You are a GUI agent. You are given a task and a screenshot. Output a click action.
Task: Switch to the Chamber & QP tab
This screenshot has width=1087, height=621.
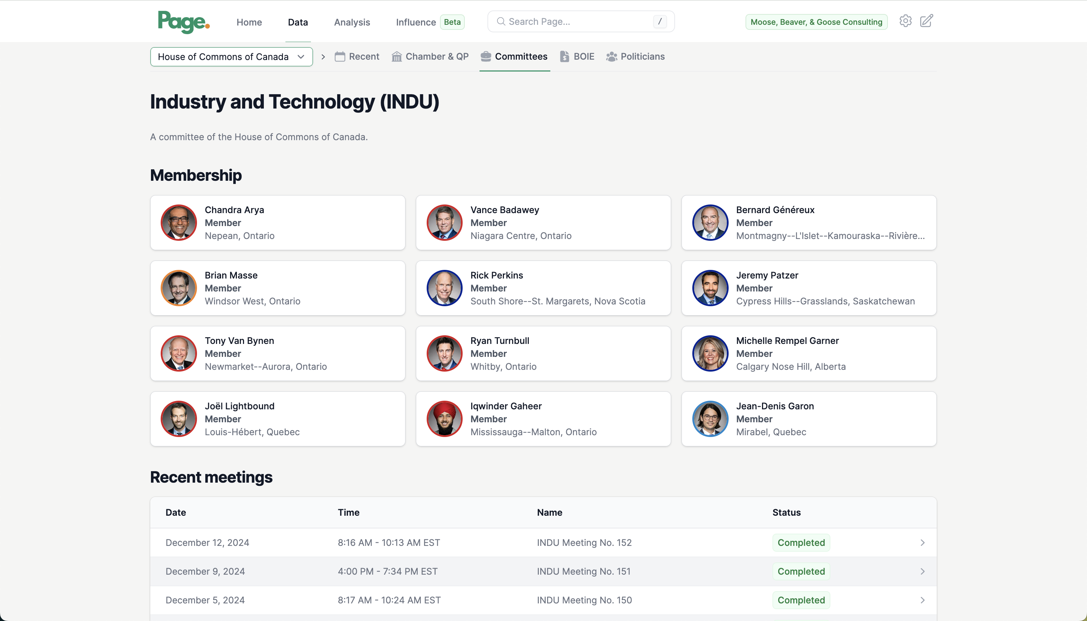coord(430,56)
